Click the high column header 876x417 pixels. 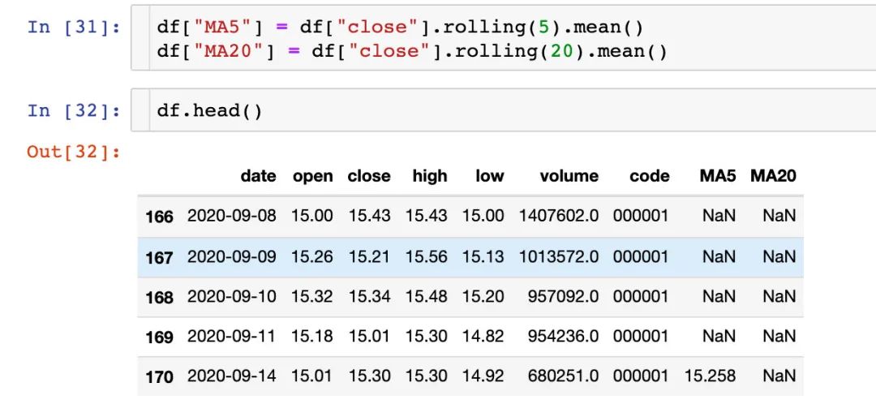430,176
